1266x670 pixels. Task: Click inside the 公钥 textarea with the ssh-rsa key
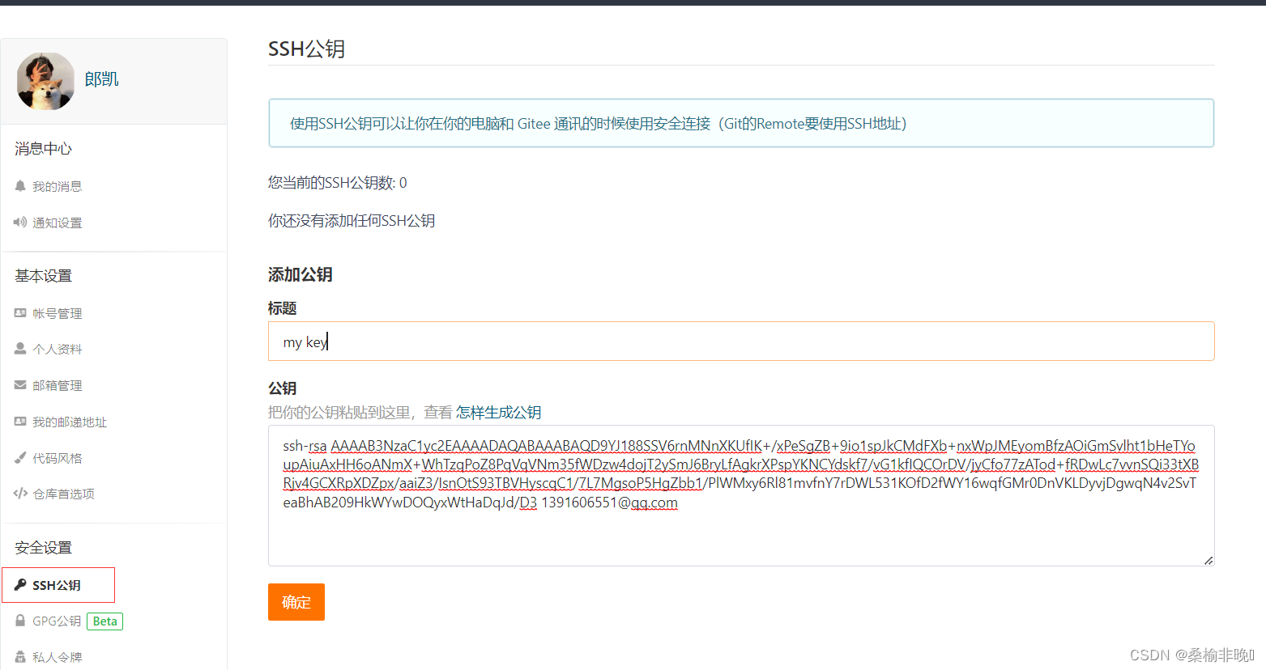click(741, 495)
